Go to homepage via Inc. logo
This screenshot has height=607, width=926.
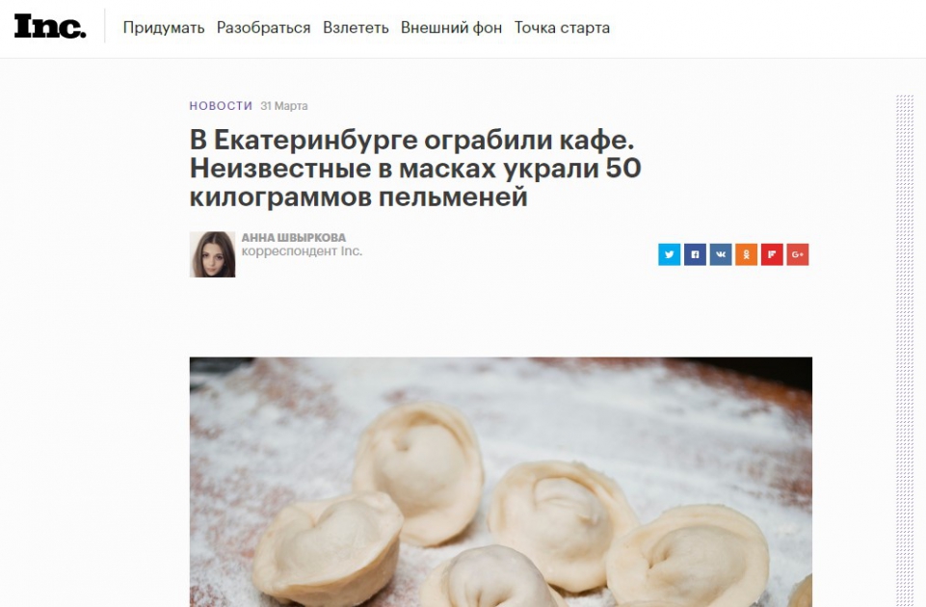coord(50,27)
